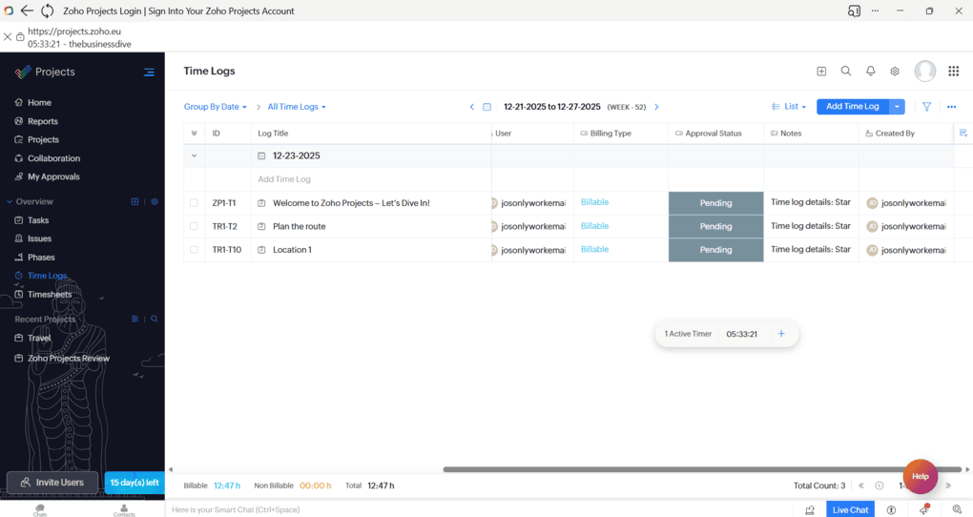Go to the previous week arrow

tap(471, 107)
